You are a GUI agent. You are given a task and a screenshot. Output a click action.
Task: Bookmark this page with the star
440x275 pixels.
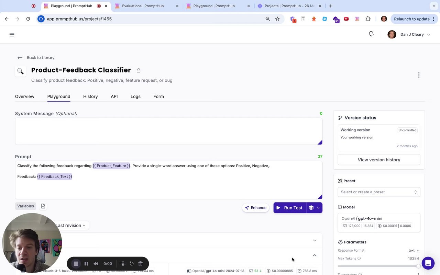point(277,19)
